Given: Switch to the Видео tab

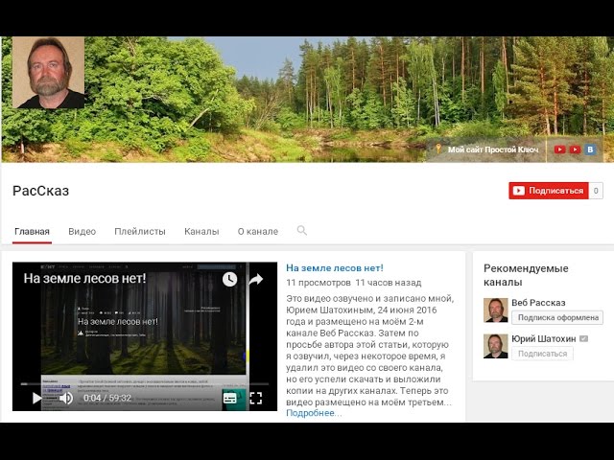Looking at the screenshot, I should (x=83, y=232).
